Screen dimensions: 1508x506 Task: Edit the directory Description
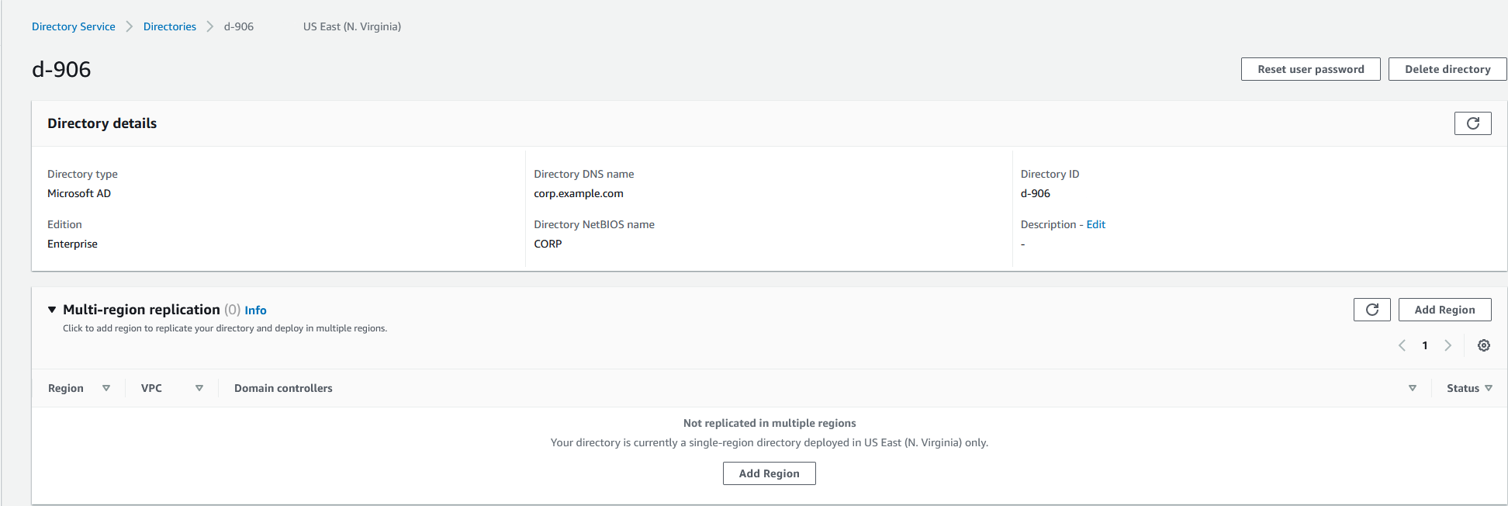pyautogui.click(x=1095, y=224)
